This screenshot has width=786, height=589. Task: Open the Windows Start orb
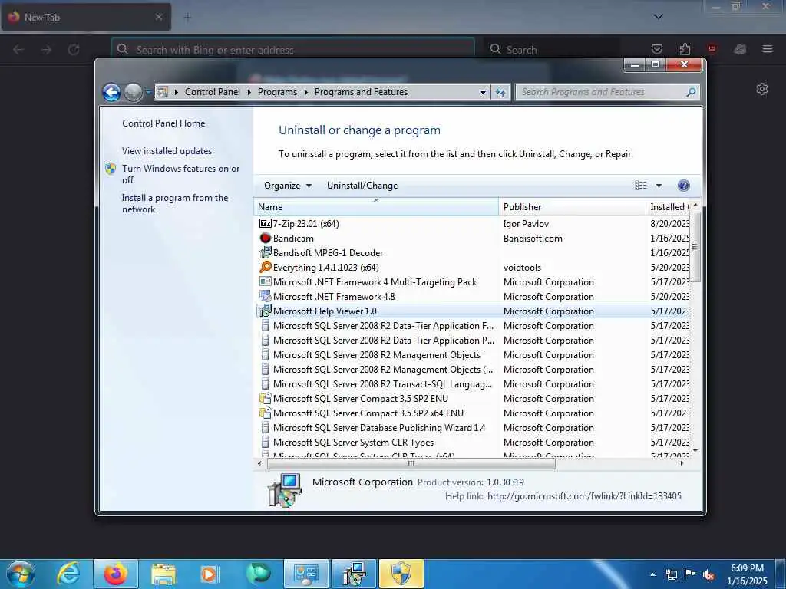(21, 574)
